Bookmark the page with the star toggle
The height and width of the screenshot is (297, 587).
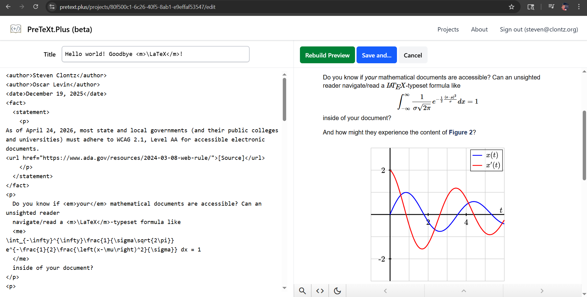511,7
